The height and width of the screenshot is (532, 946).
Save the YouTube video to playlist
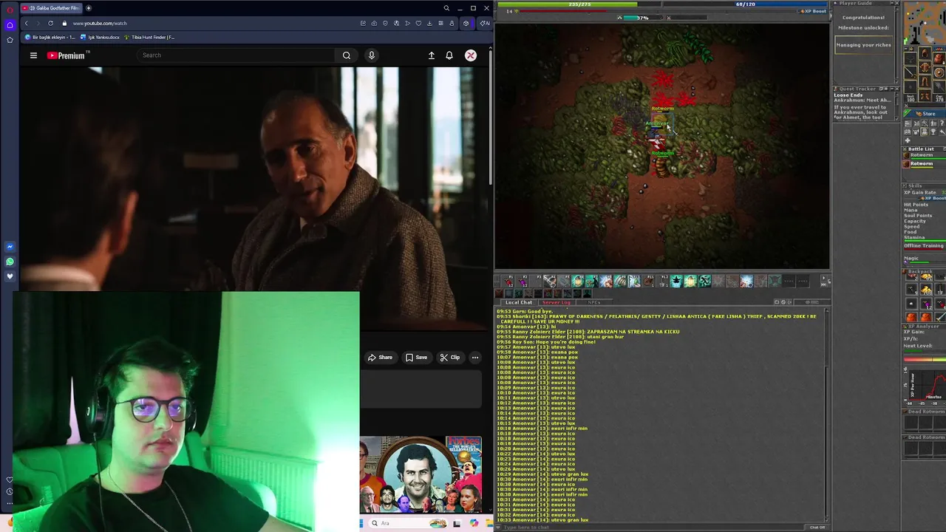tap(416, 358)
